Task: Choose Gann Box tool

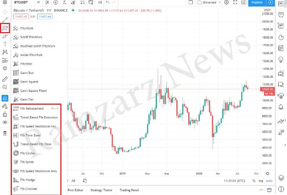Action: tap(39, 73)
